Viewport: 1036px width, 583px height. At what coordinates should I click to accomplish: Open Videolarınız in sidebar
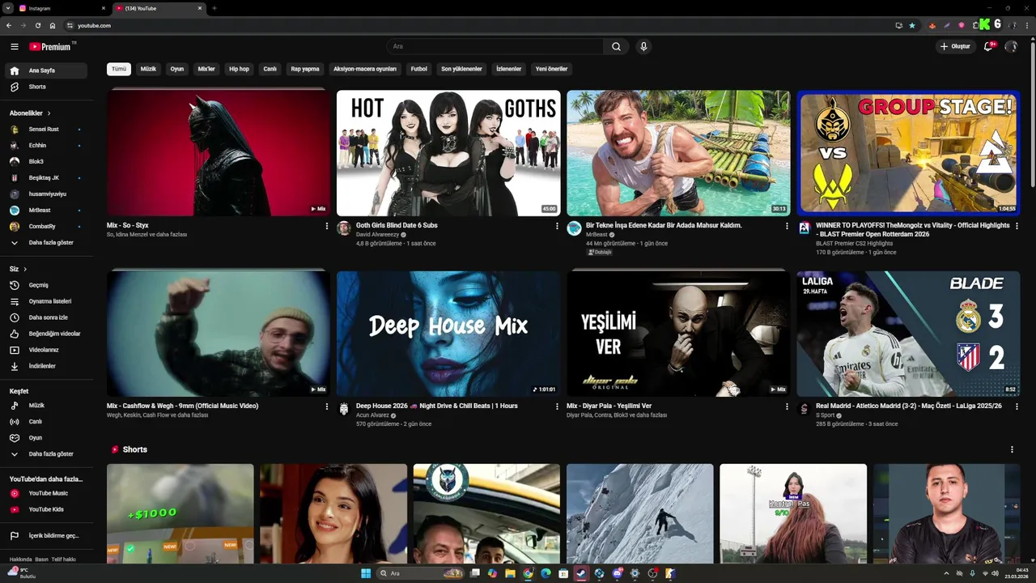coord(47,350)
